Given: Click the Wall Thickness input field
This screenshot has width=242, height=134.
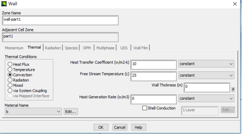Looking at the screenshot, I should click(x=207, y=87).
